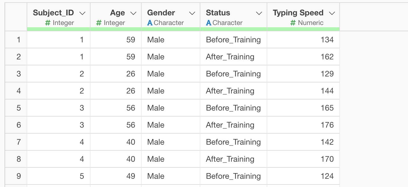Screen dimensions: 408x187
Task: Click the Status column dropdown arrow
Action: click(259, 13)
